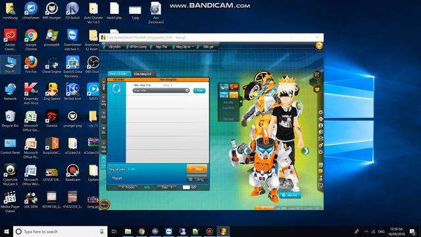
Task: Open the VIP Kim Cương menu item
Action: 137,47
